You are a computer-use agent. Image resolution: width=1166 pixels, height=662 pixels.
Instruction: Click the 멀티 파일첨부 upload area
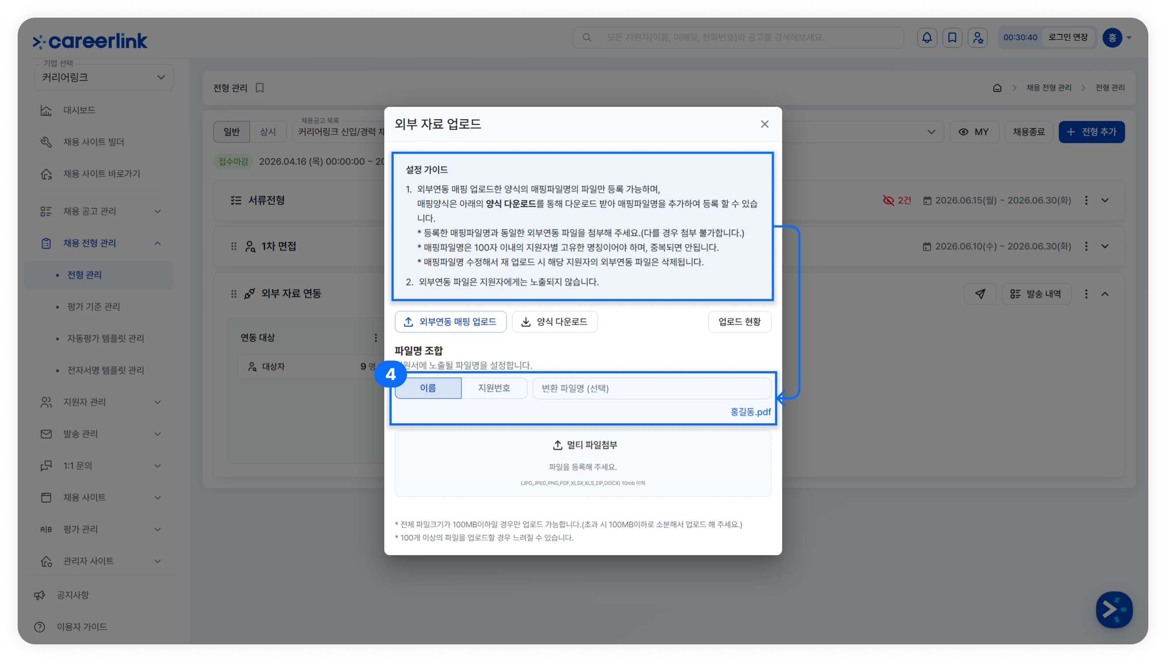click(x=583, y=463)
